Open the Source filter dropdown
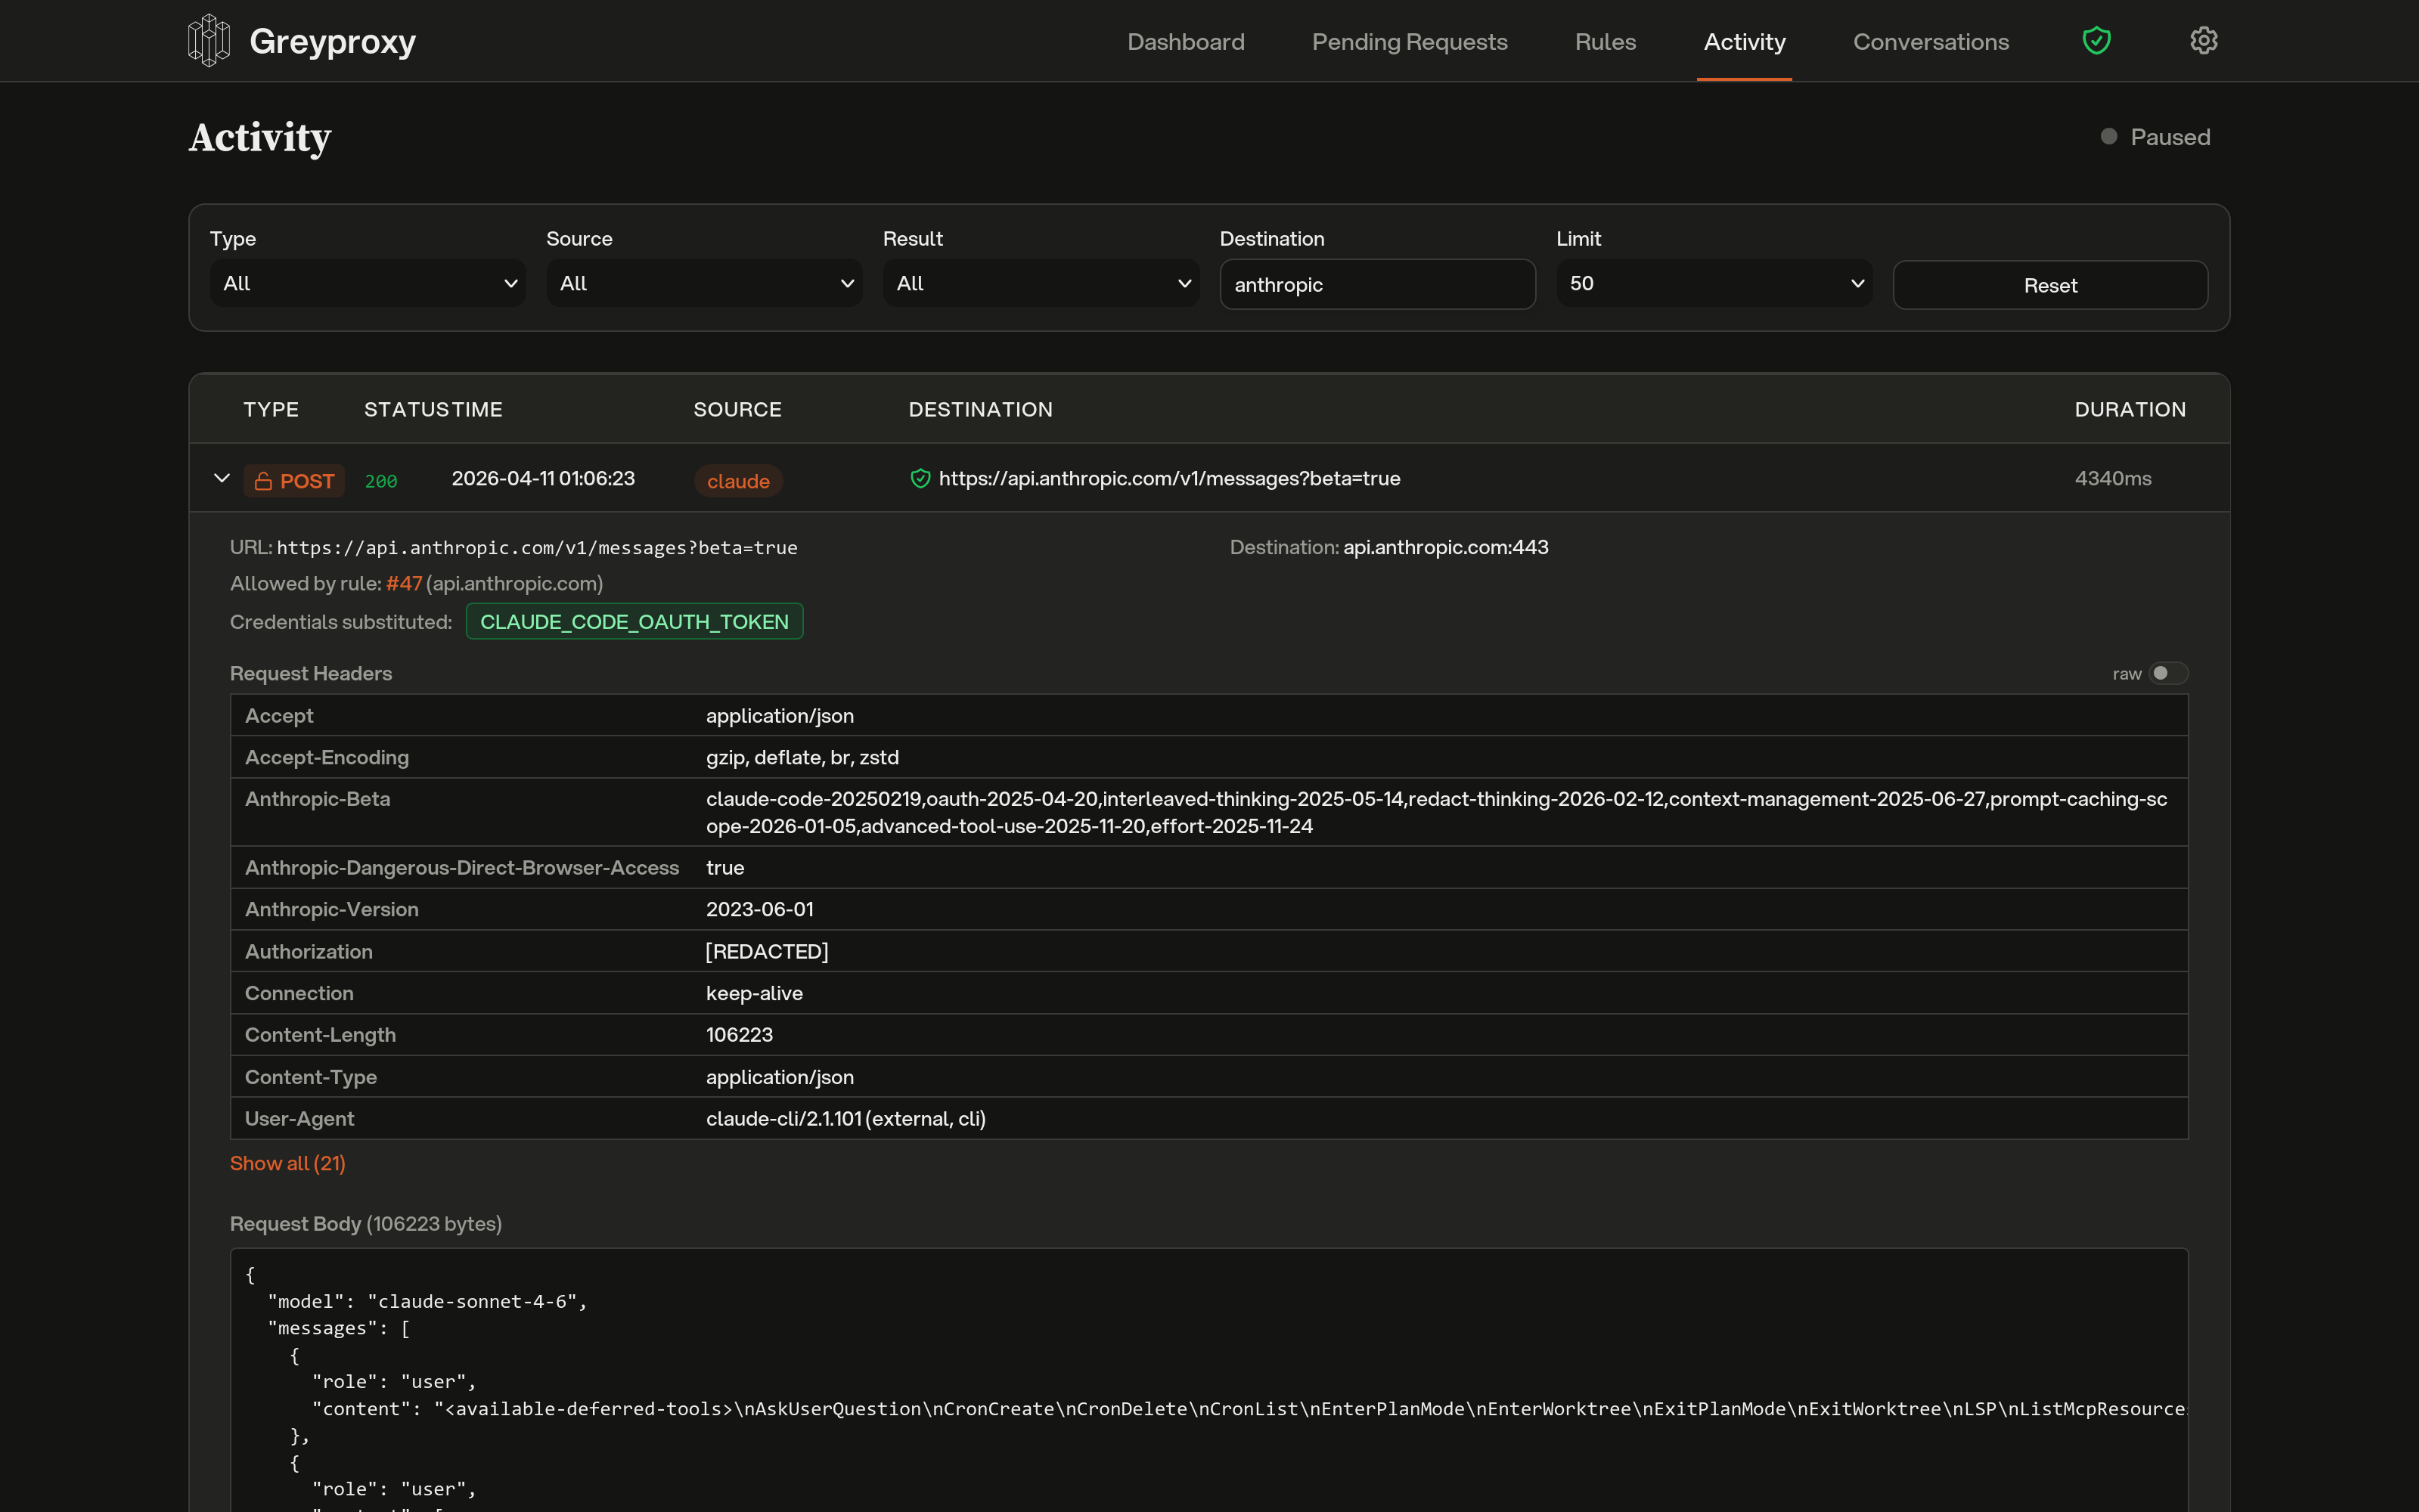The width and height of the screenshot is (2420, 1512). [x=704, y=283]
